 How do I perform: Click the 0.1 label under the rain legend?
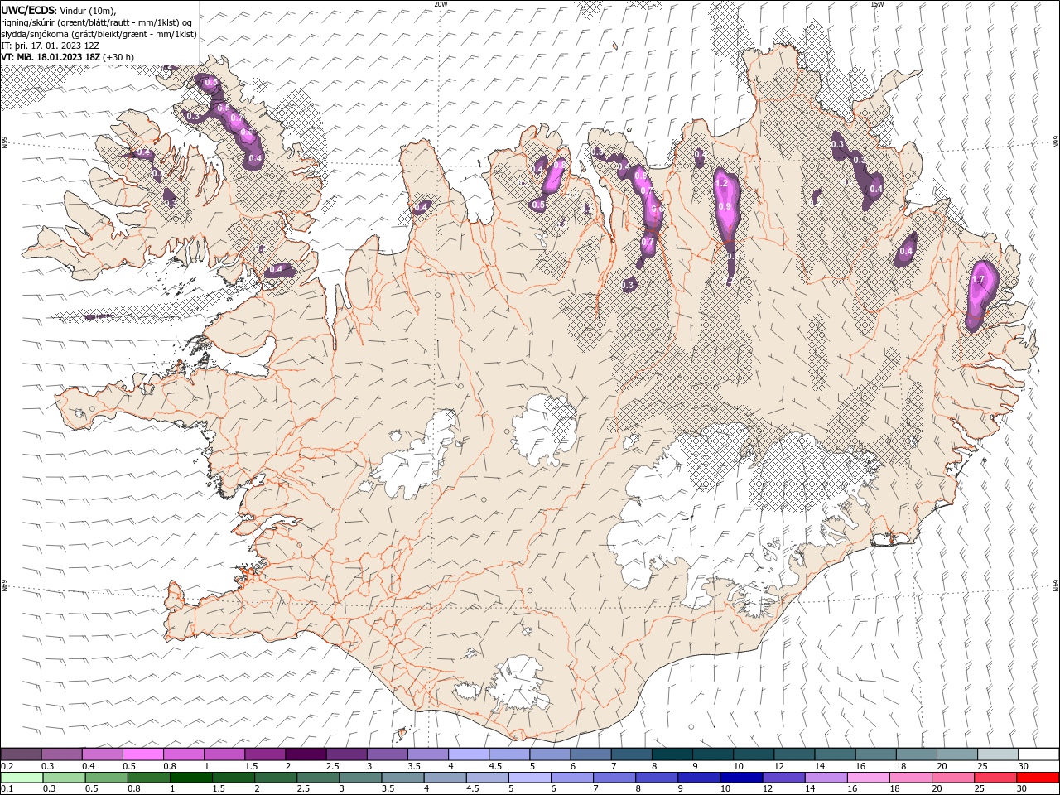(7, 789)
